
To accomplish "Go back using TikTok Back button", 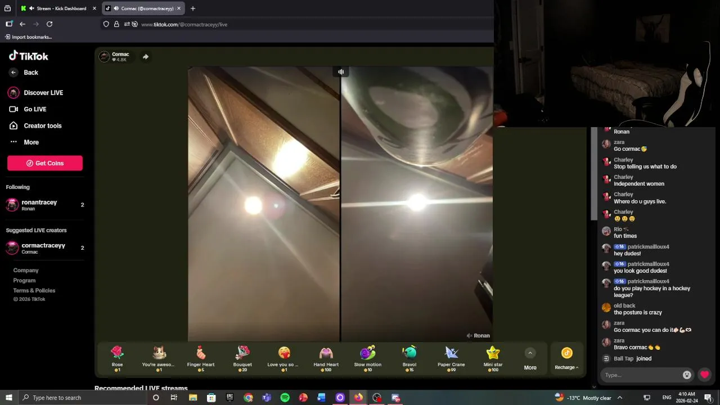I will click(24, 73).
